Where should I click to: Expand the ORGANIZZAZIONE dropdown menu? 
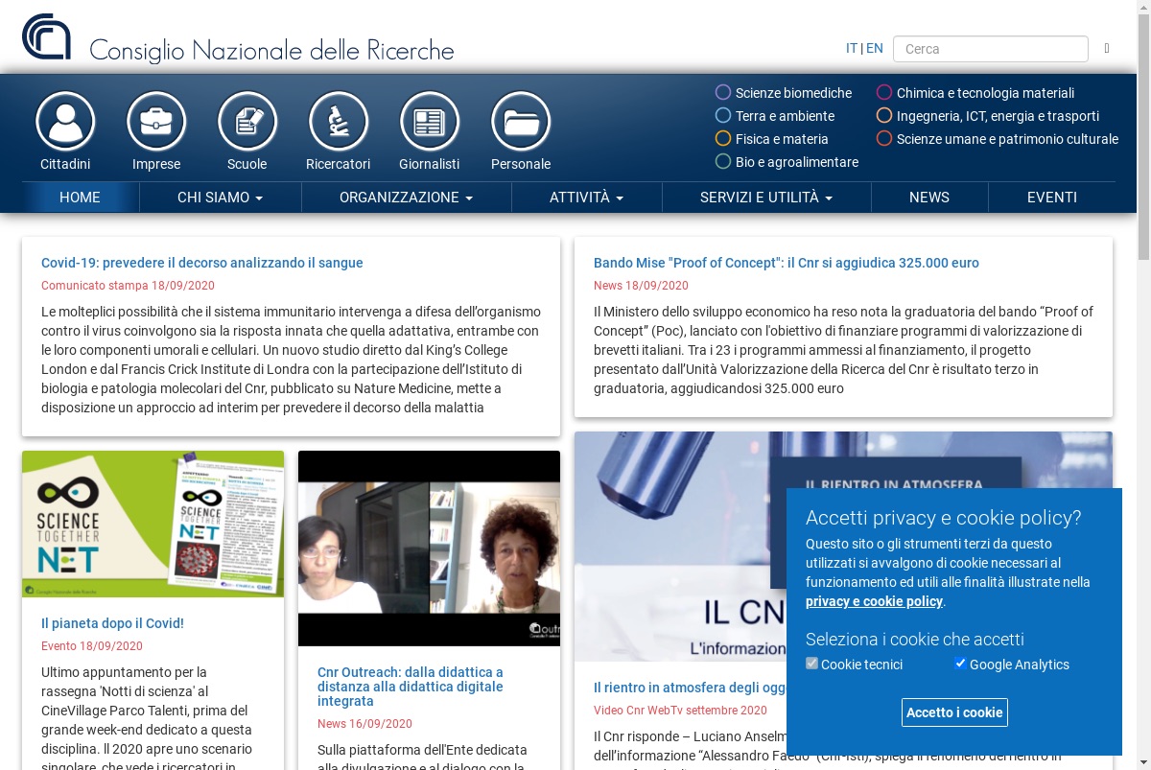pyautogui.click(x=407, y=198)
